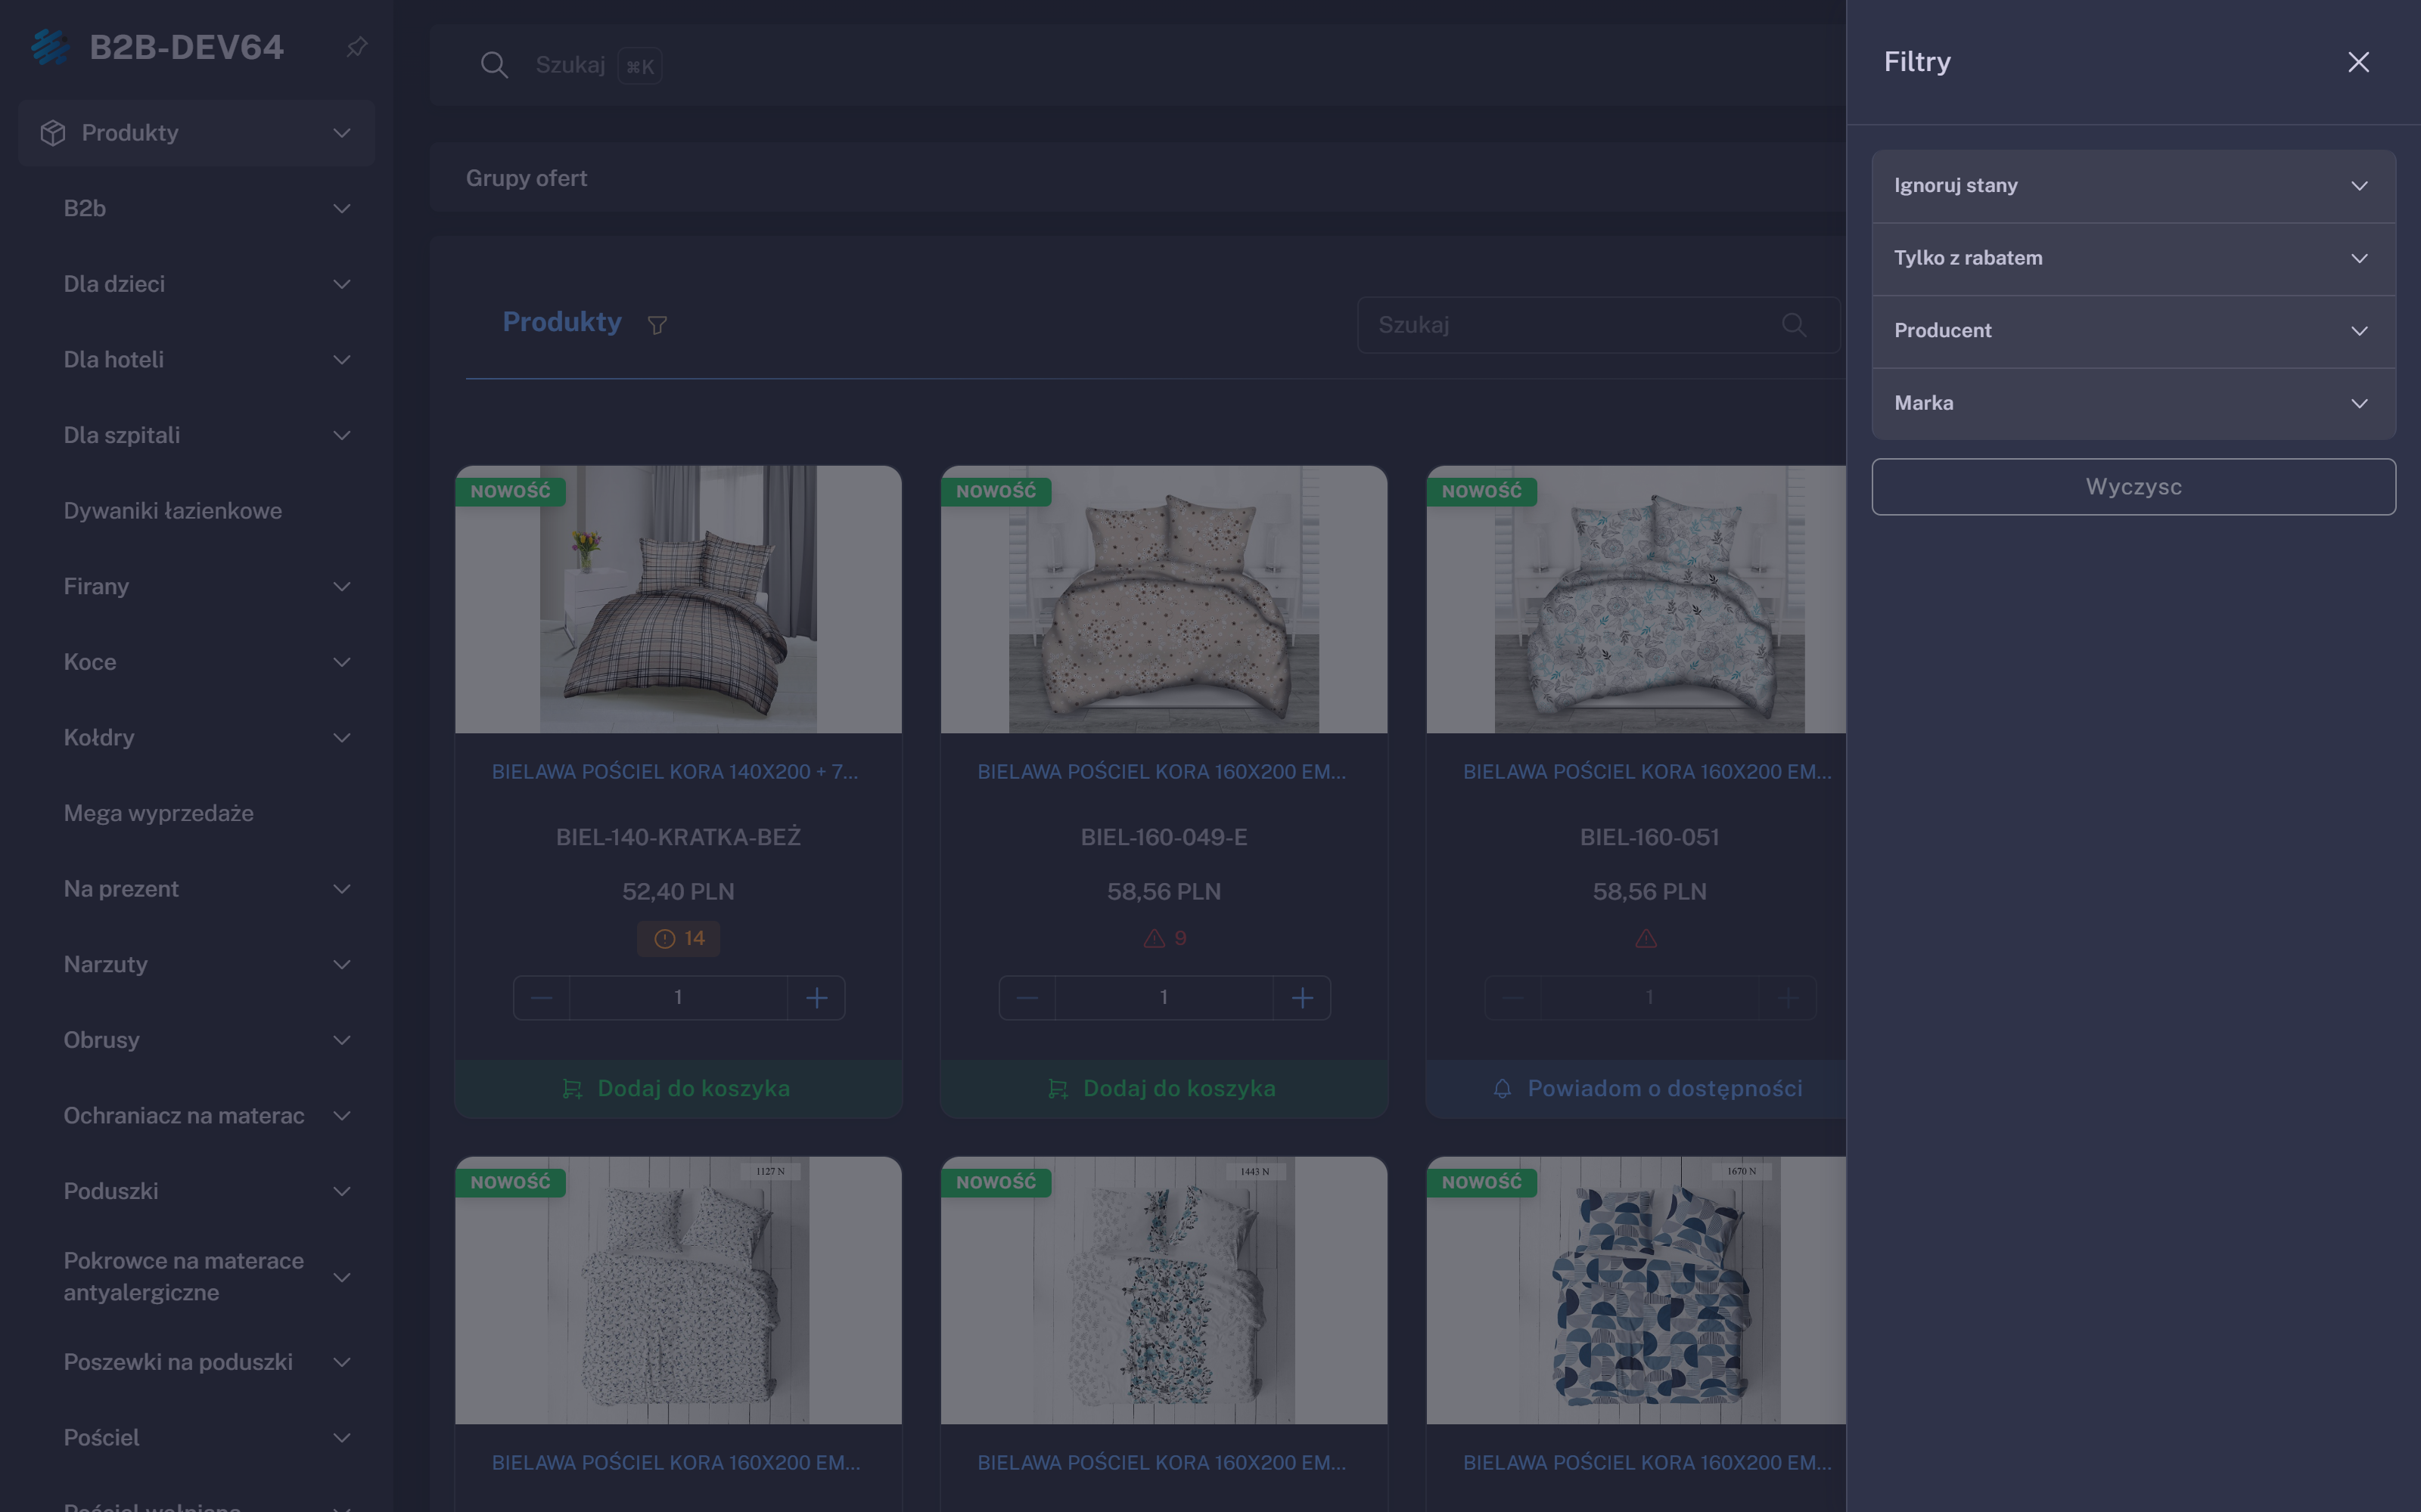Click the B2B-DEV64 logo icon
The width and height of the screenshot is (2421, 1512).
click(50, 47)
